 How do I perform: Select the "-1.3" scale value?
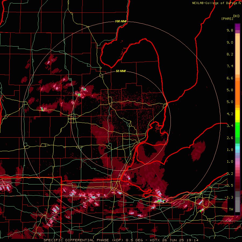229,197
